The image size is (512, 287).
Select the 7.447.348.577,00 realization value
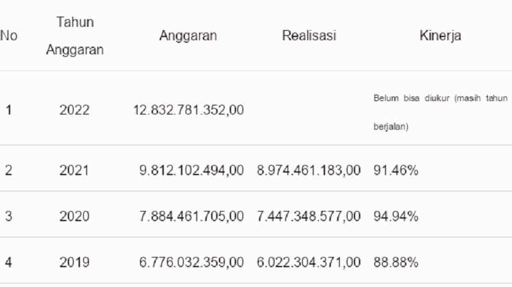[309, 216]
